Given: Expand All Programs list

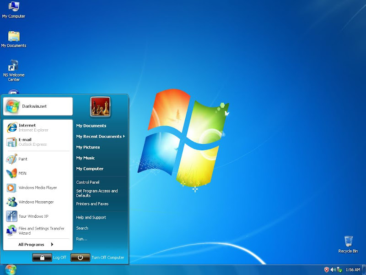Looking at the screenshot, I should point(36,245).
